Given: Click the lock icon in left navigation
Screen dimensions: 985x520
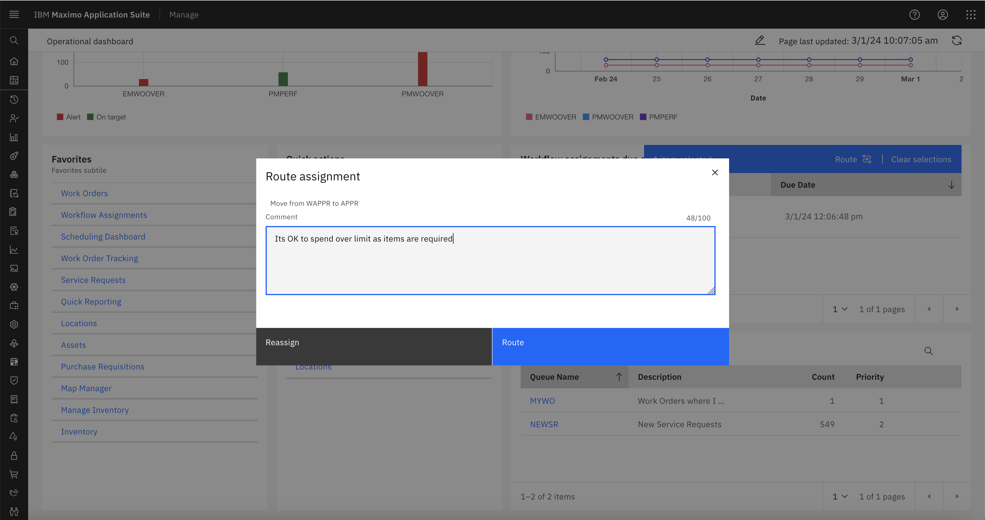Looking at the screenshot, I should click(14, 456).
